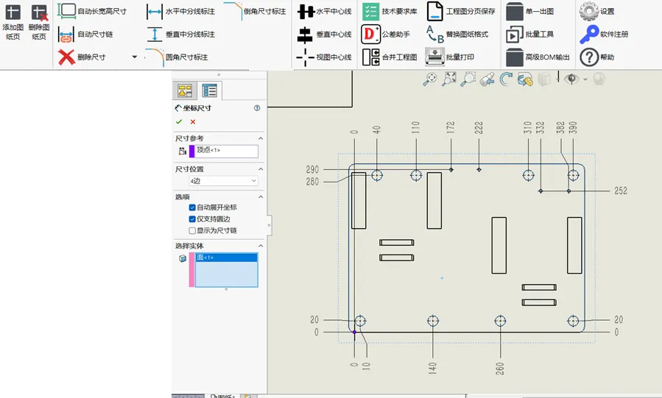Switch to the feature tree tab
Viewport: 662px width, 398px height.
(x=184, y=90)
